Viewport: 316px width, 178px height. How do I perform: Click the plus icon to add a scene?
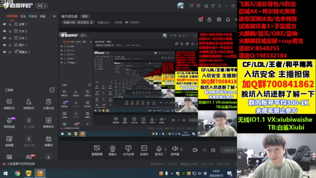point(54,16)
